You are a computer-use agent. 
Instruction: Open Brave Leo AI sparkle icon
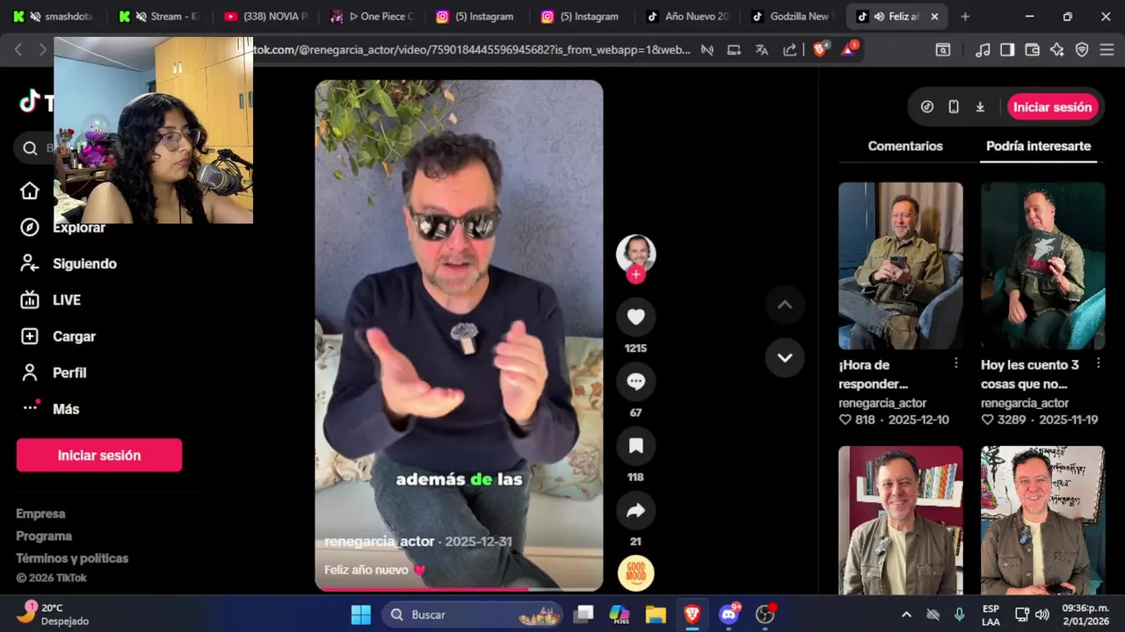tap(1057, 50)
